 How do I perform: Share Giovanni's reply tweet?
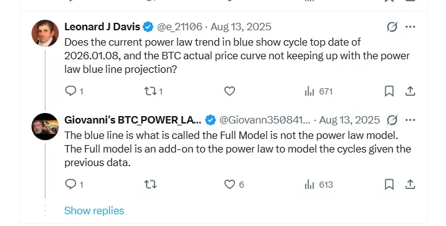point(410,185)
